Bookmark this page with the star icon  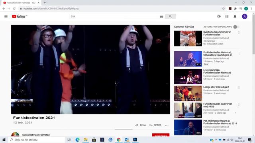(x=224, y=9)
